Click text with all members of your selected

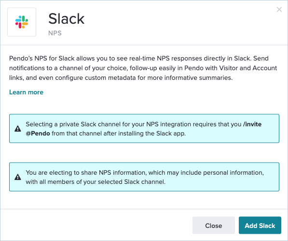coord(74,182)
